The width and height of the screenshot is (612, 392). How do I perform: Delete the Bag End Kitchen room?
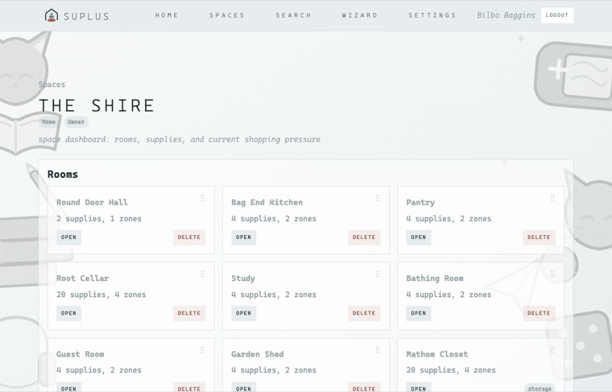click(x=364, y=237)
